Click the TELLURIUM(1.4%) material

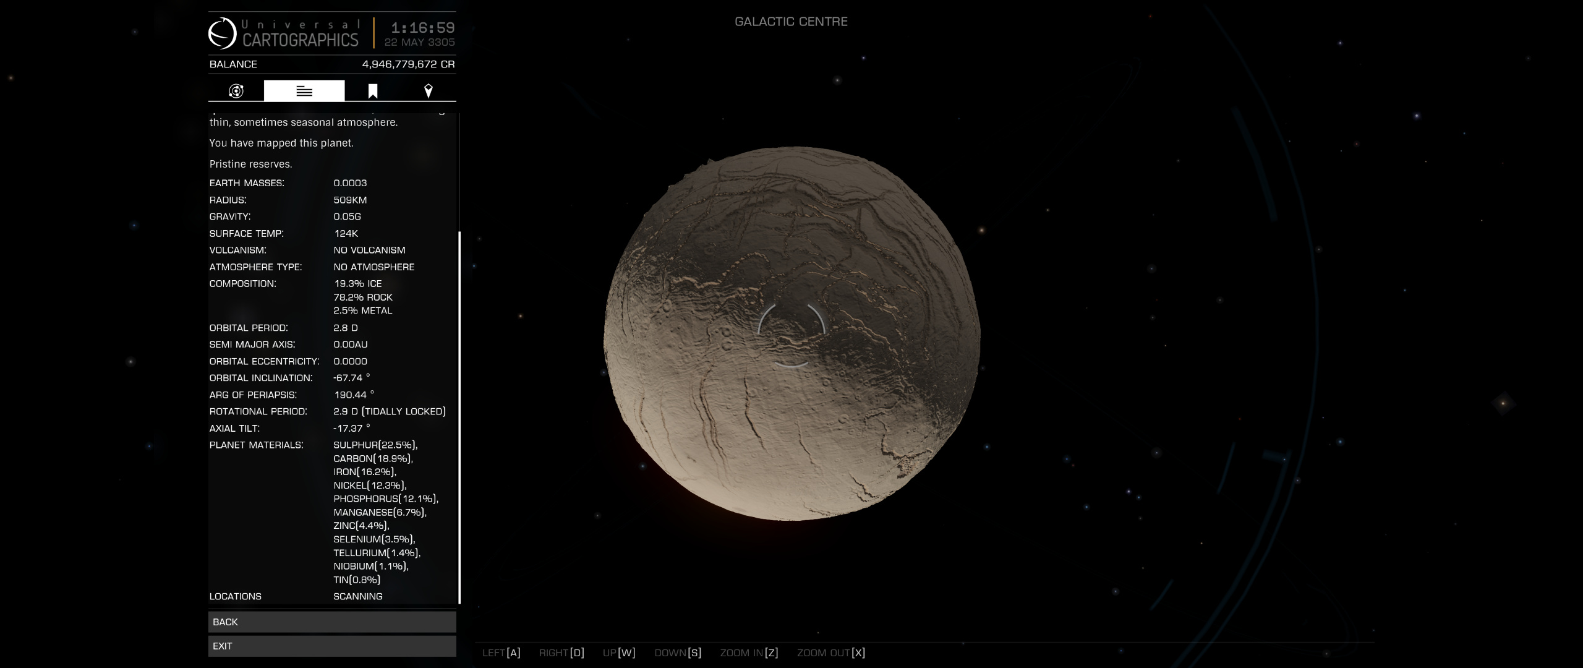pyautogui.click(x=377, y=553)
